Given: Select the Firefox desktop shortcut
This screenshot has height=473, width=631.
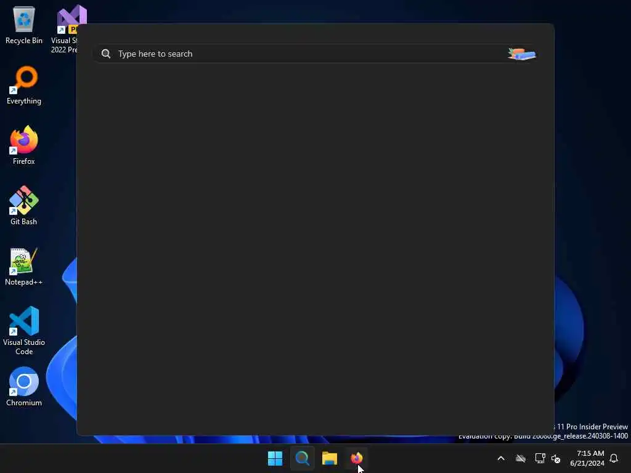Looking at the screenshot, I should point(24,145).
